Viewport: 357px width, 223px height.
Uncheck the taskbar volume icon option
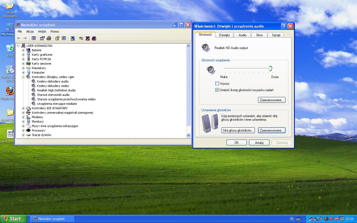tap(217, 90)
